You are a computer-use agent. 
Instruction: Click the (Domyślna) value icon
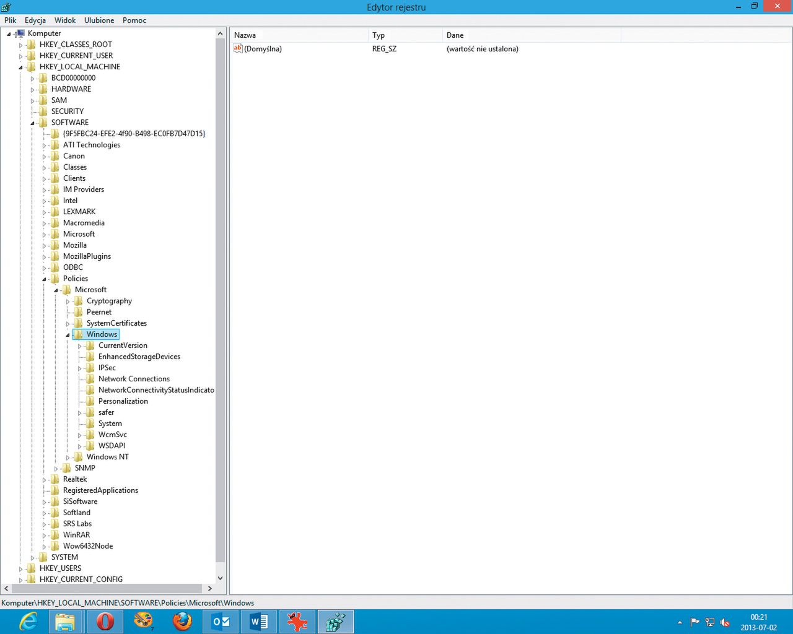coord(238,48)
